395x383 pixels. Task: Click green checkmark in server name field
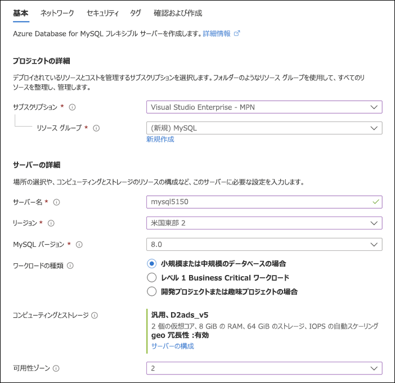point(376,202)
